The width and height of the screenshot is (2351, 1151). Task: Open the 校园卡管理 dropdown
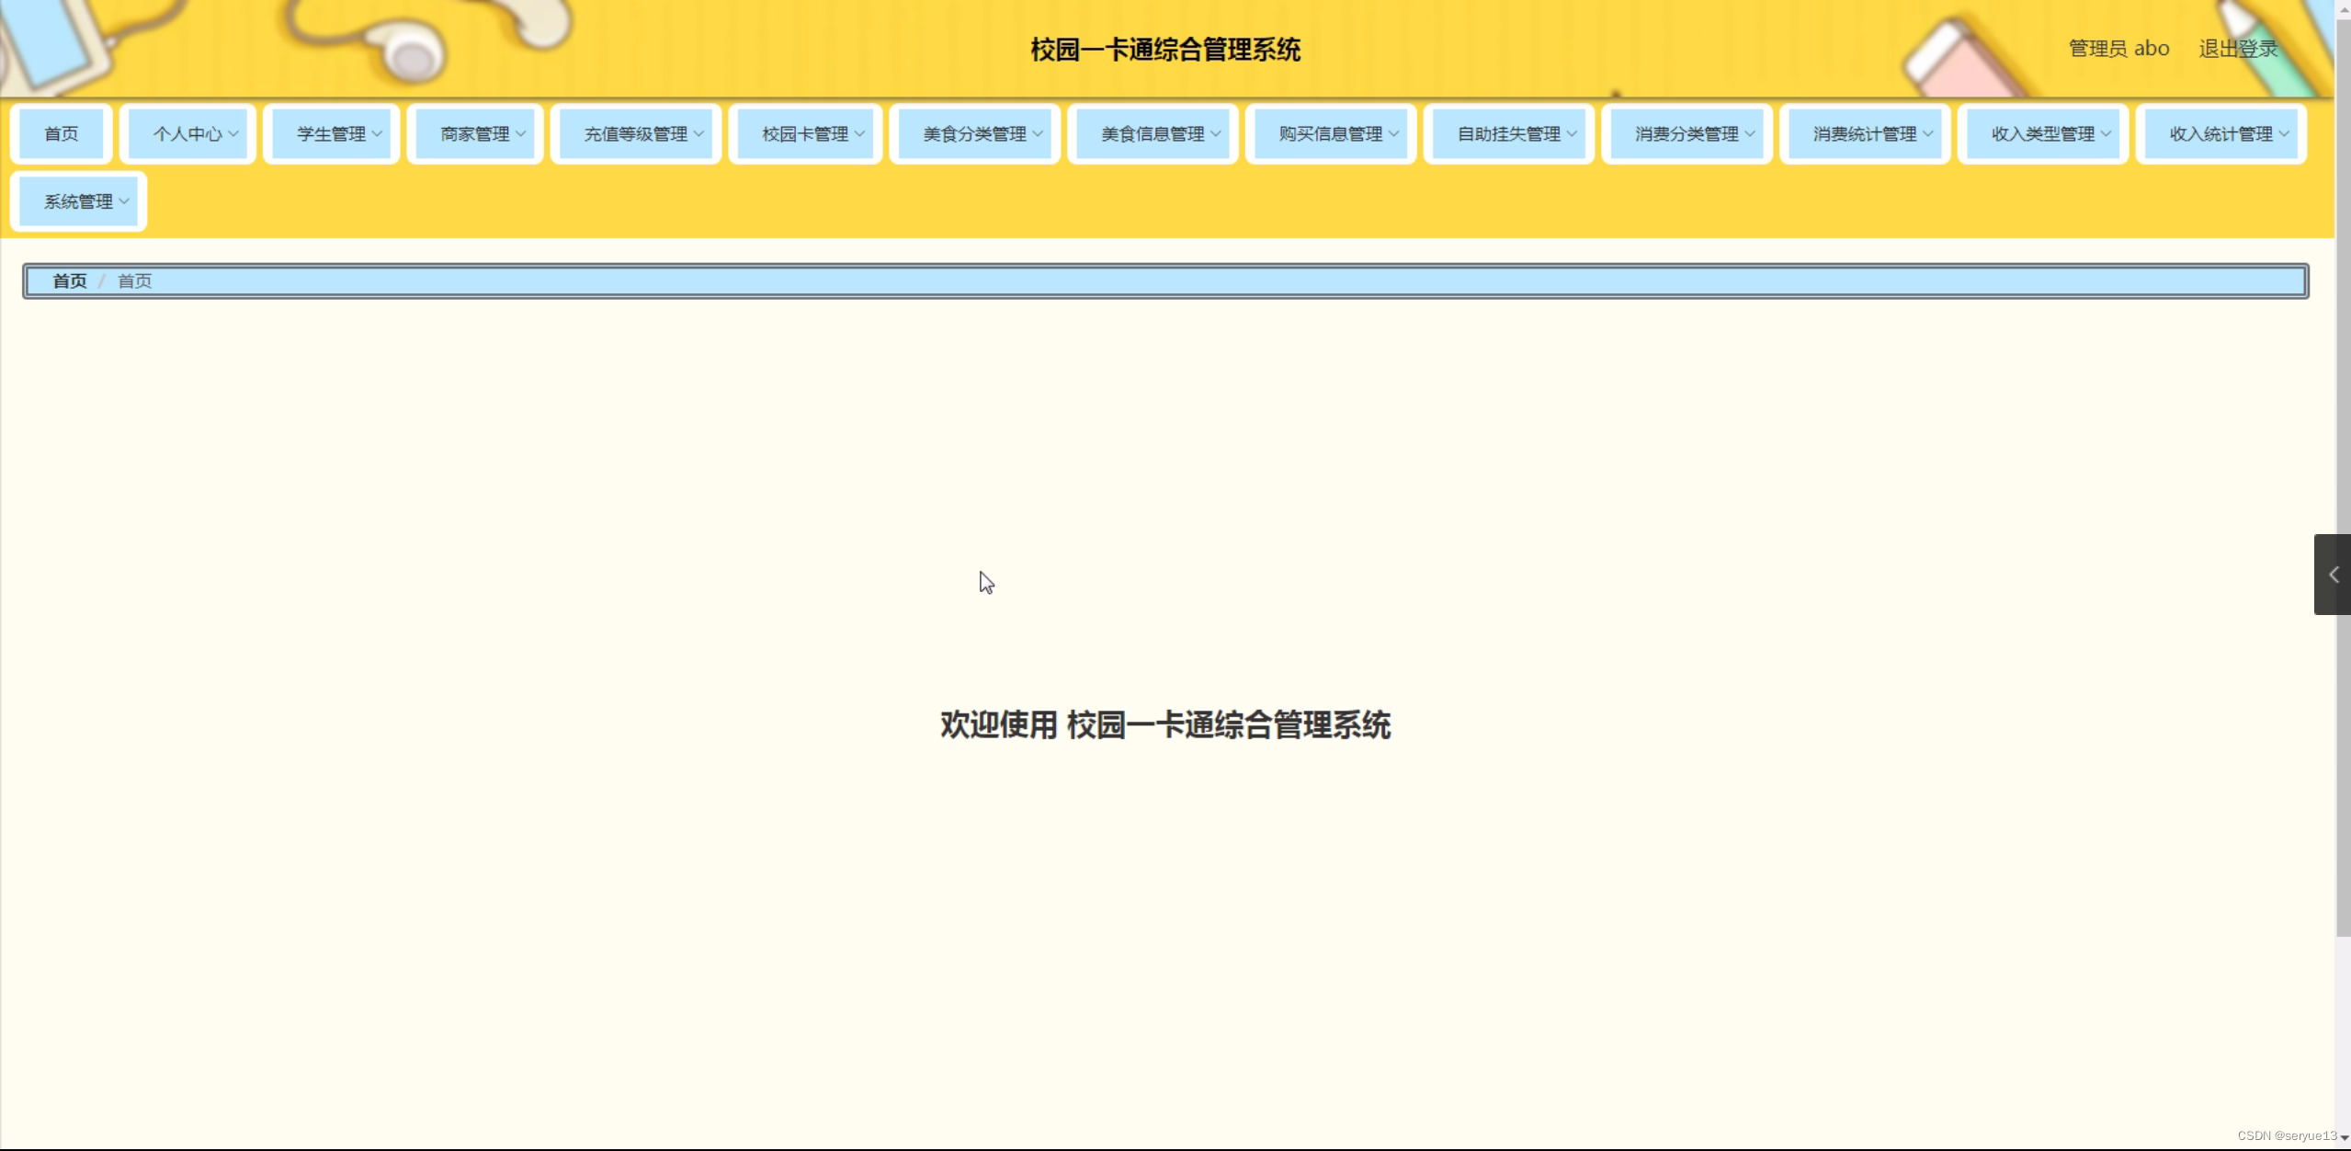pos(805,133)
